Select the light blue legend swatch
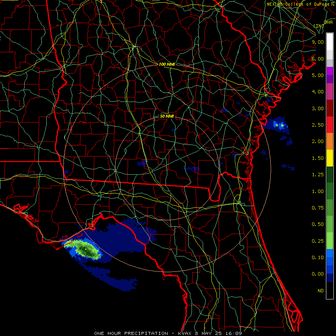This screenshot has height=336, width=336. pyautogui.click(x=330, y=253)
